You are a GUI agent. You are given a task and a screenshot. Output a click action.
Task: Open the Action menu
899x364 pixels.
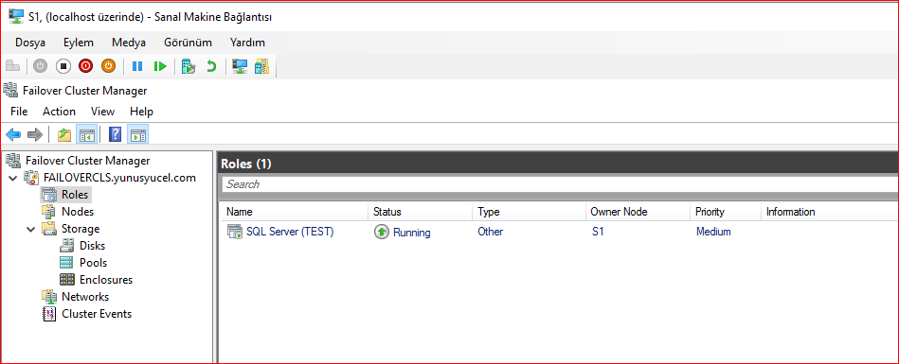(59, 111)
